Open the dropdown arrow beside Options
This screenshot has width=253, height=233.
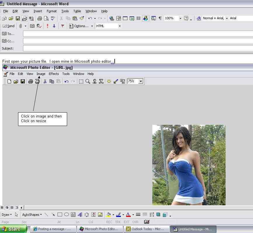point(92,26)
